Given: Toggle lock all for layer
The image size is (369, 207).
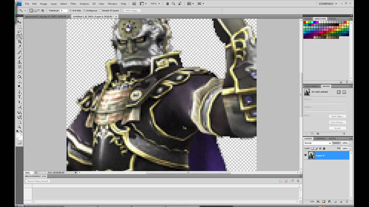Looking at the screenshot, I should pyautogui.click(x=324, y=149).
